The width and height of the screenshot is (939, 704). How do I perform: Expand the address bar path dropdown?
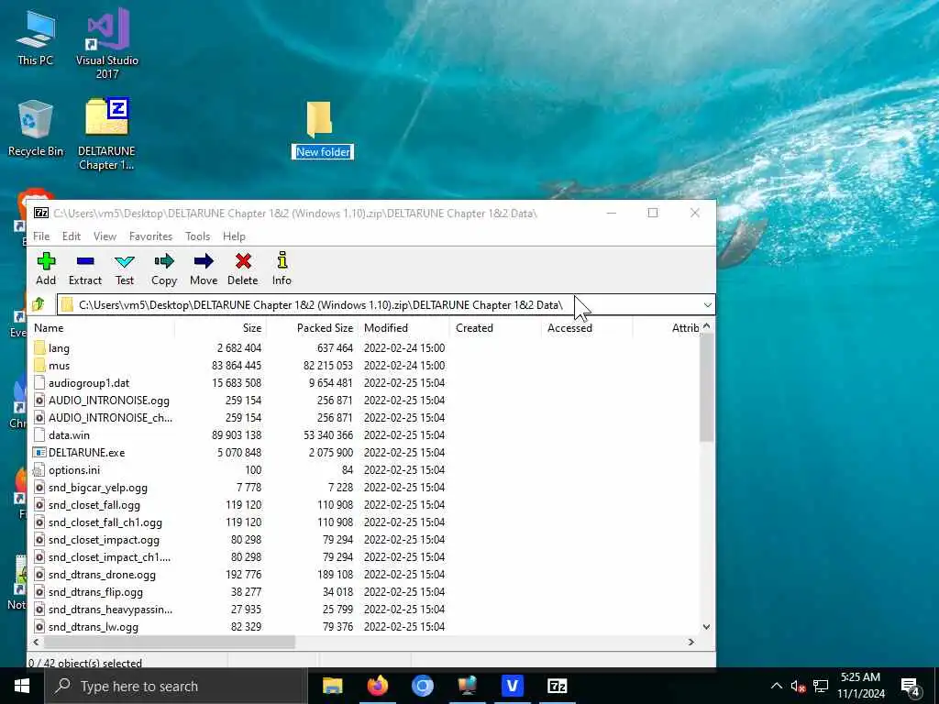click(x=707, y=305)
